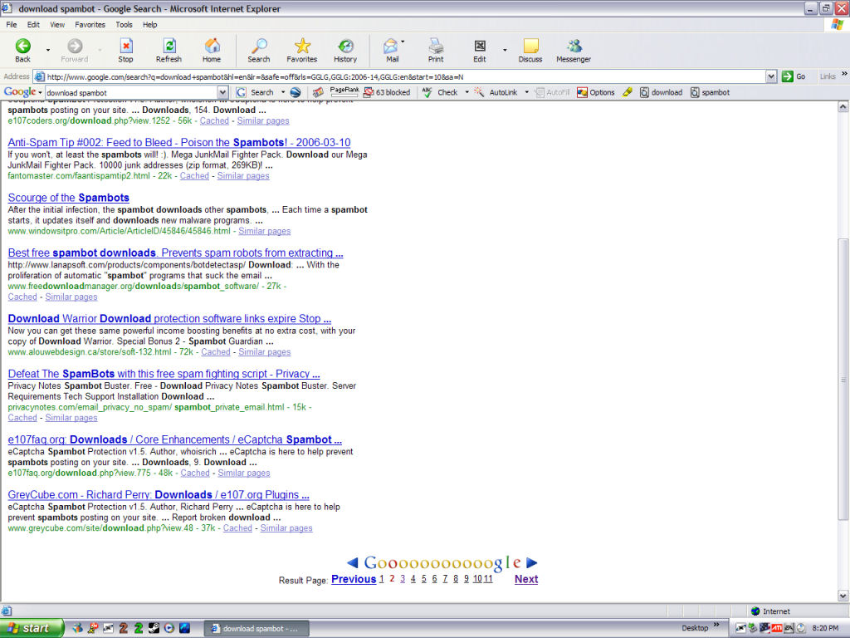The height and width of the screenshot is (638, 850).
Task: Refresh the current page
Action: 169,51
